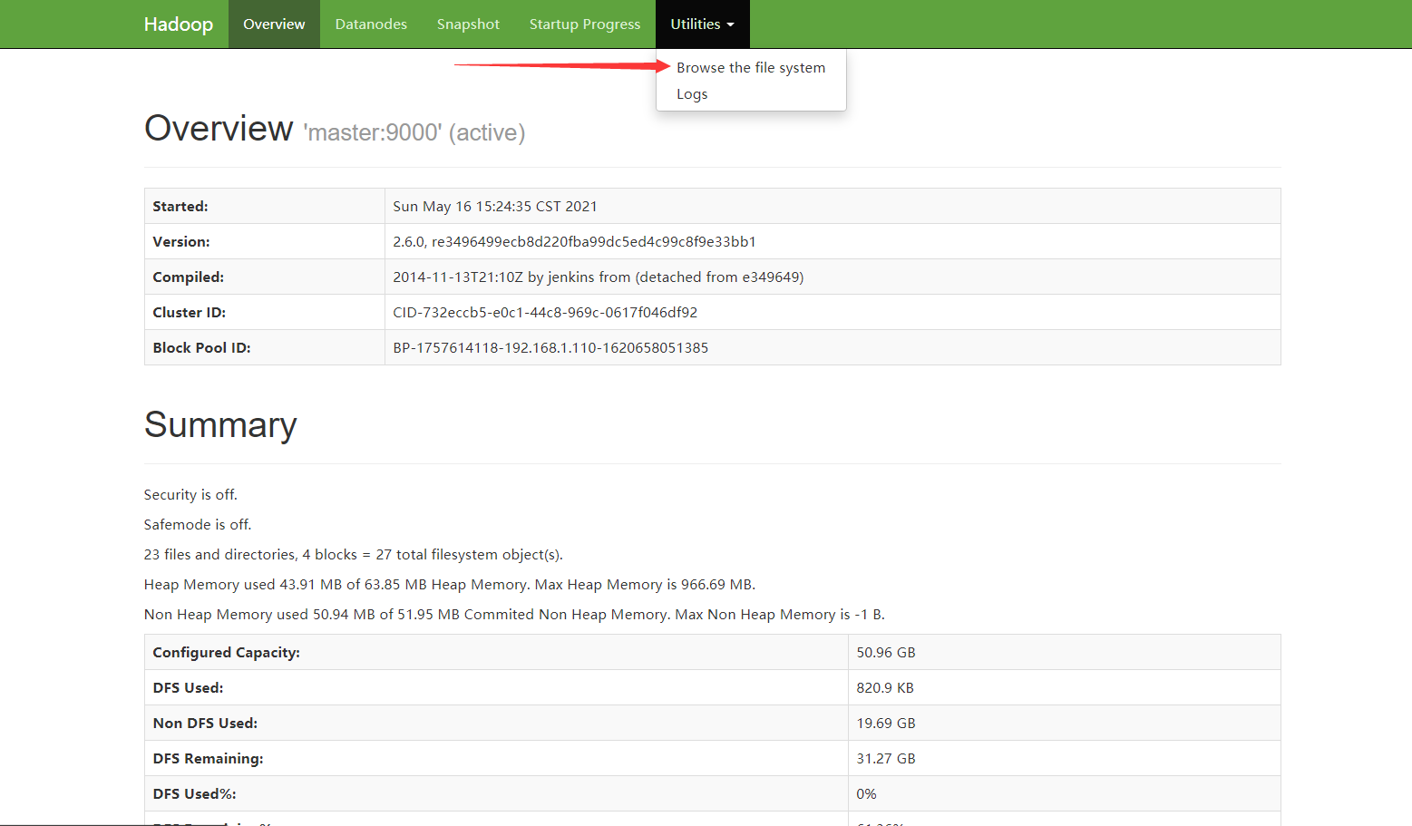Collapse the Utilities dropdown menu
Viewport: 1412px width, 826px height.
[703, 24]
